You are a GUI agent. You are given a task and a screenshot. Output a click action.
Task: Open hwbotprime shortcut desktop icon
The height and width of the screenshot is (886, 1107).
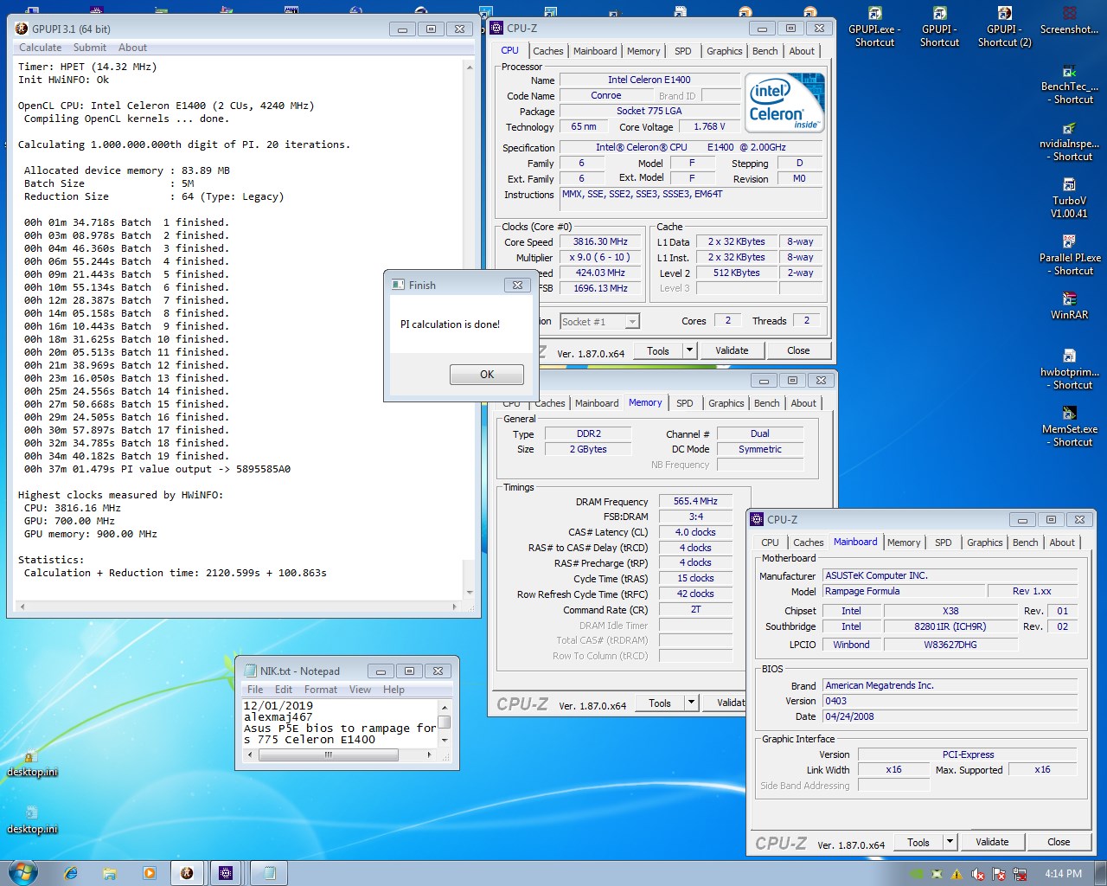coord(1070,370)
